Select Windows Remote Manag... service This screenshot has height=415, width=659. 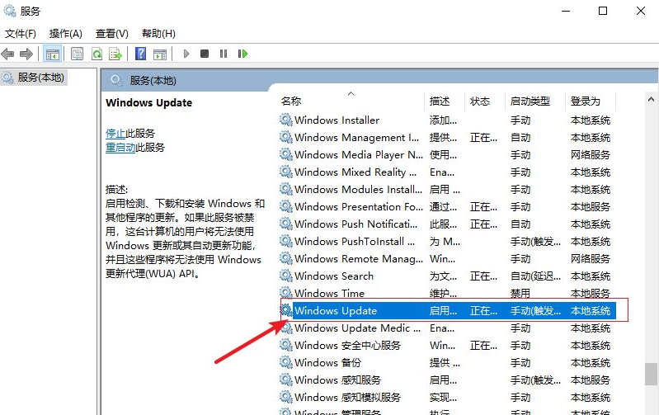447,259
